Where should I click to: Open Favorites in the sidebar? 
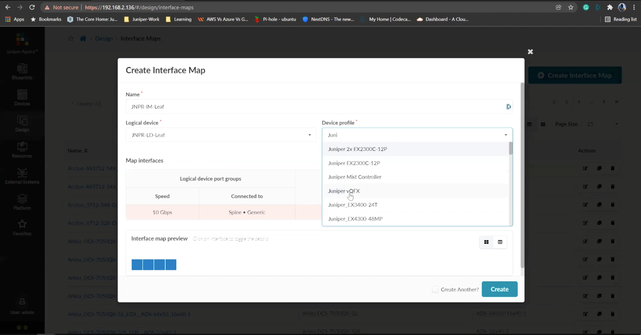coord(22,228)
